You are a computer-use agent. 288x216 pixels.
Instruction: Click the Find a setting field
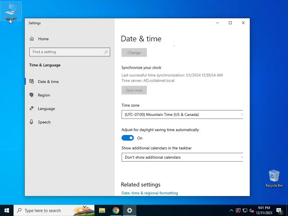click(x=70, y=52)
